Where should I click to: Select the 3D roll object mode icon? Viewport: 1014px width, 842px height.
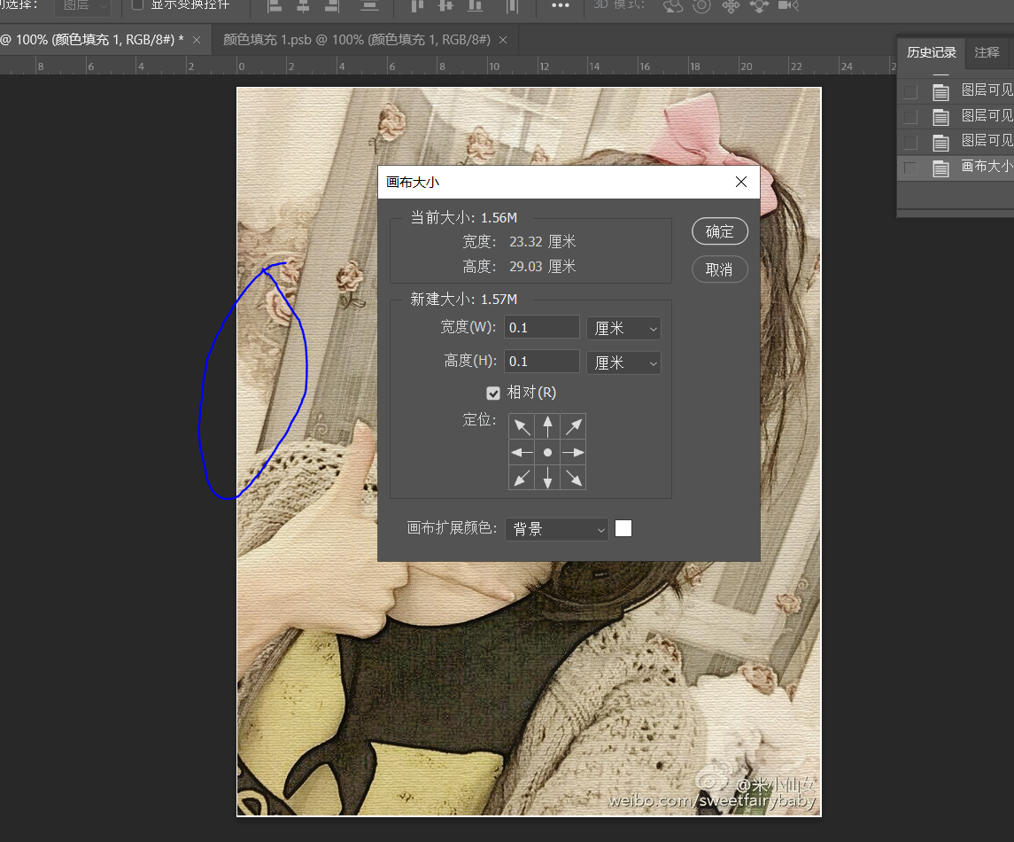(701, 6)
